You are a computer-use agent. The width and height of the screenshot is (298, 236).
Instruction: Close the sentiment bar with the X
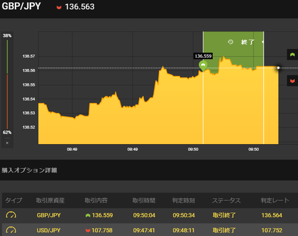(7, 143)
